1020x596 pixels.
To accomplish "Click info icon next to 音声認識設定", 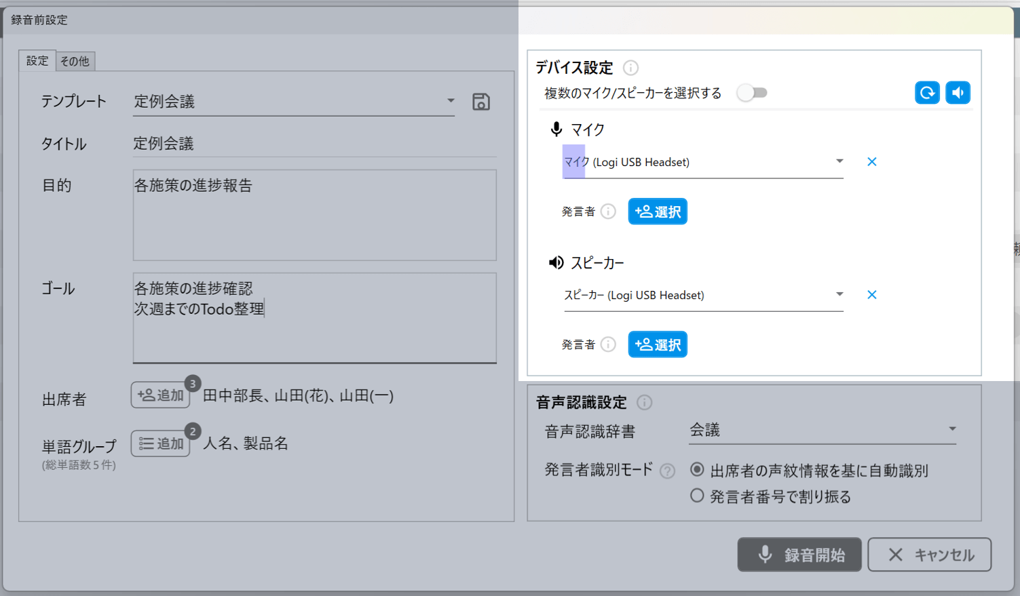I will [x=644, y=403].
